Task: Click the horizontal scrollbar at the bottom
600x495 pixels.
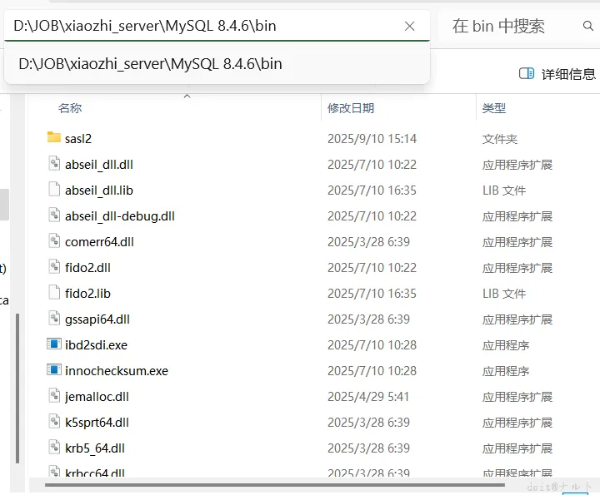Action: (275, 485)
